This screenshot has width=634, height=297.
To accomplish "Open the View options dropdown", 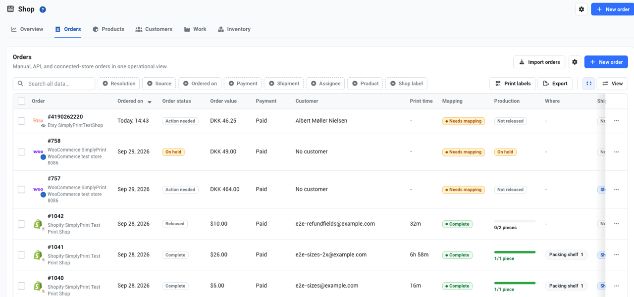I will point(612,84).
